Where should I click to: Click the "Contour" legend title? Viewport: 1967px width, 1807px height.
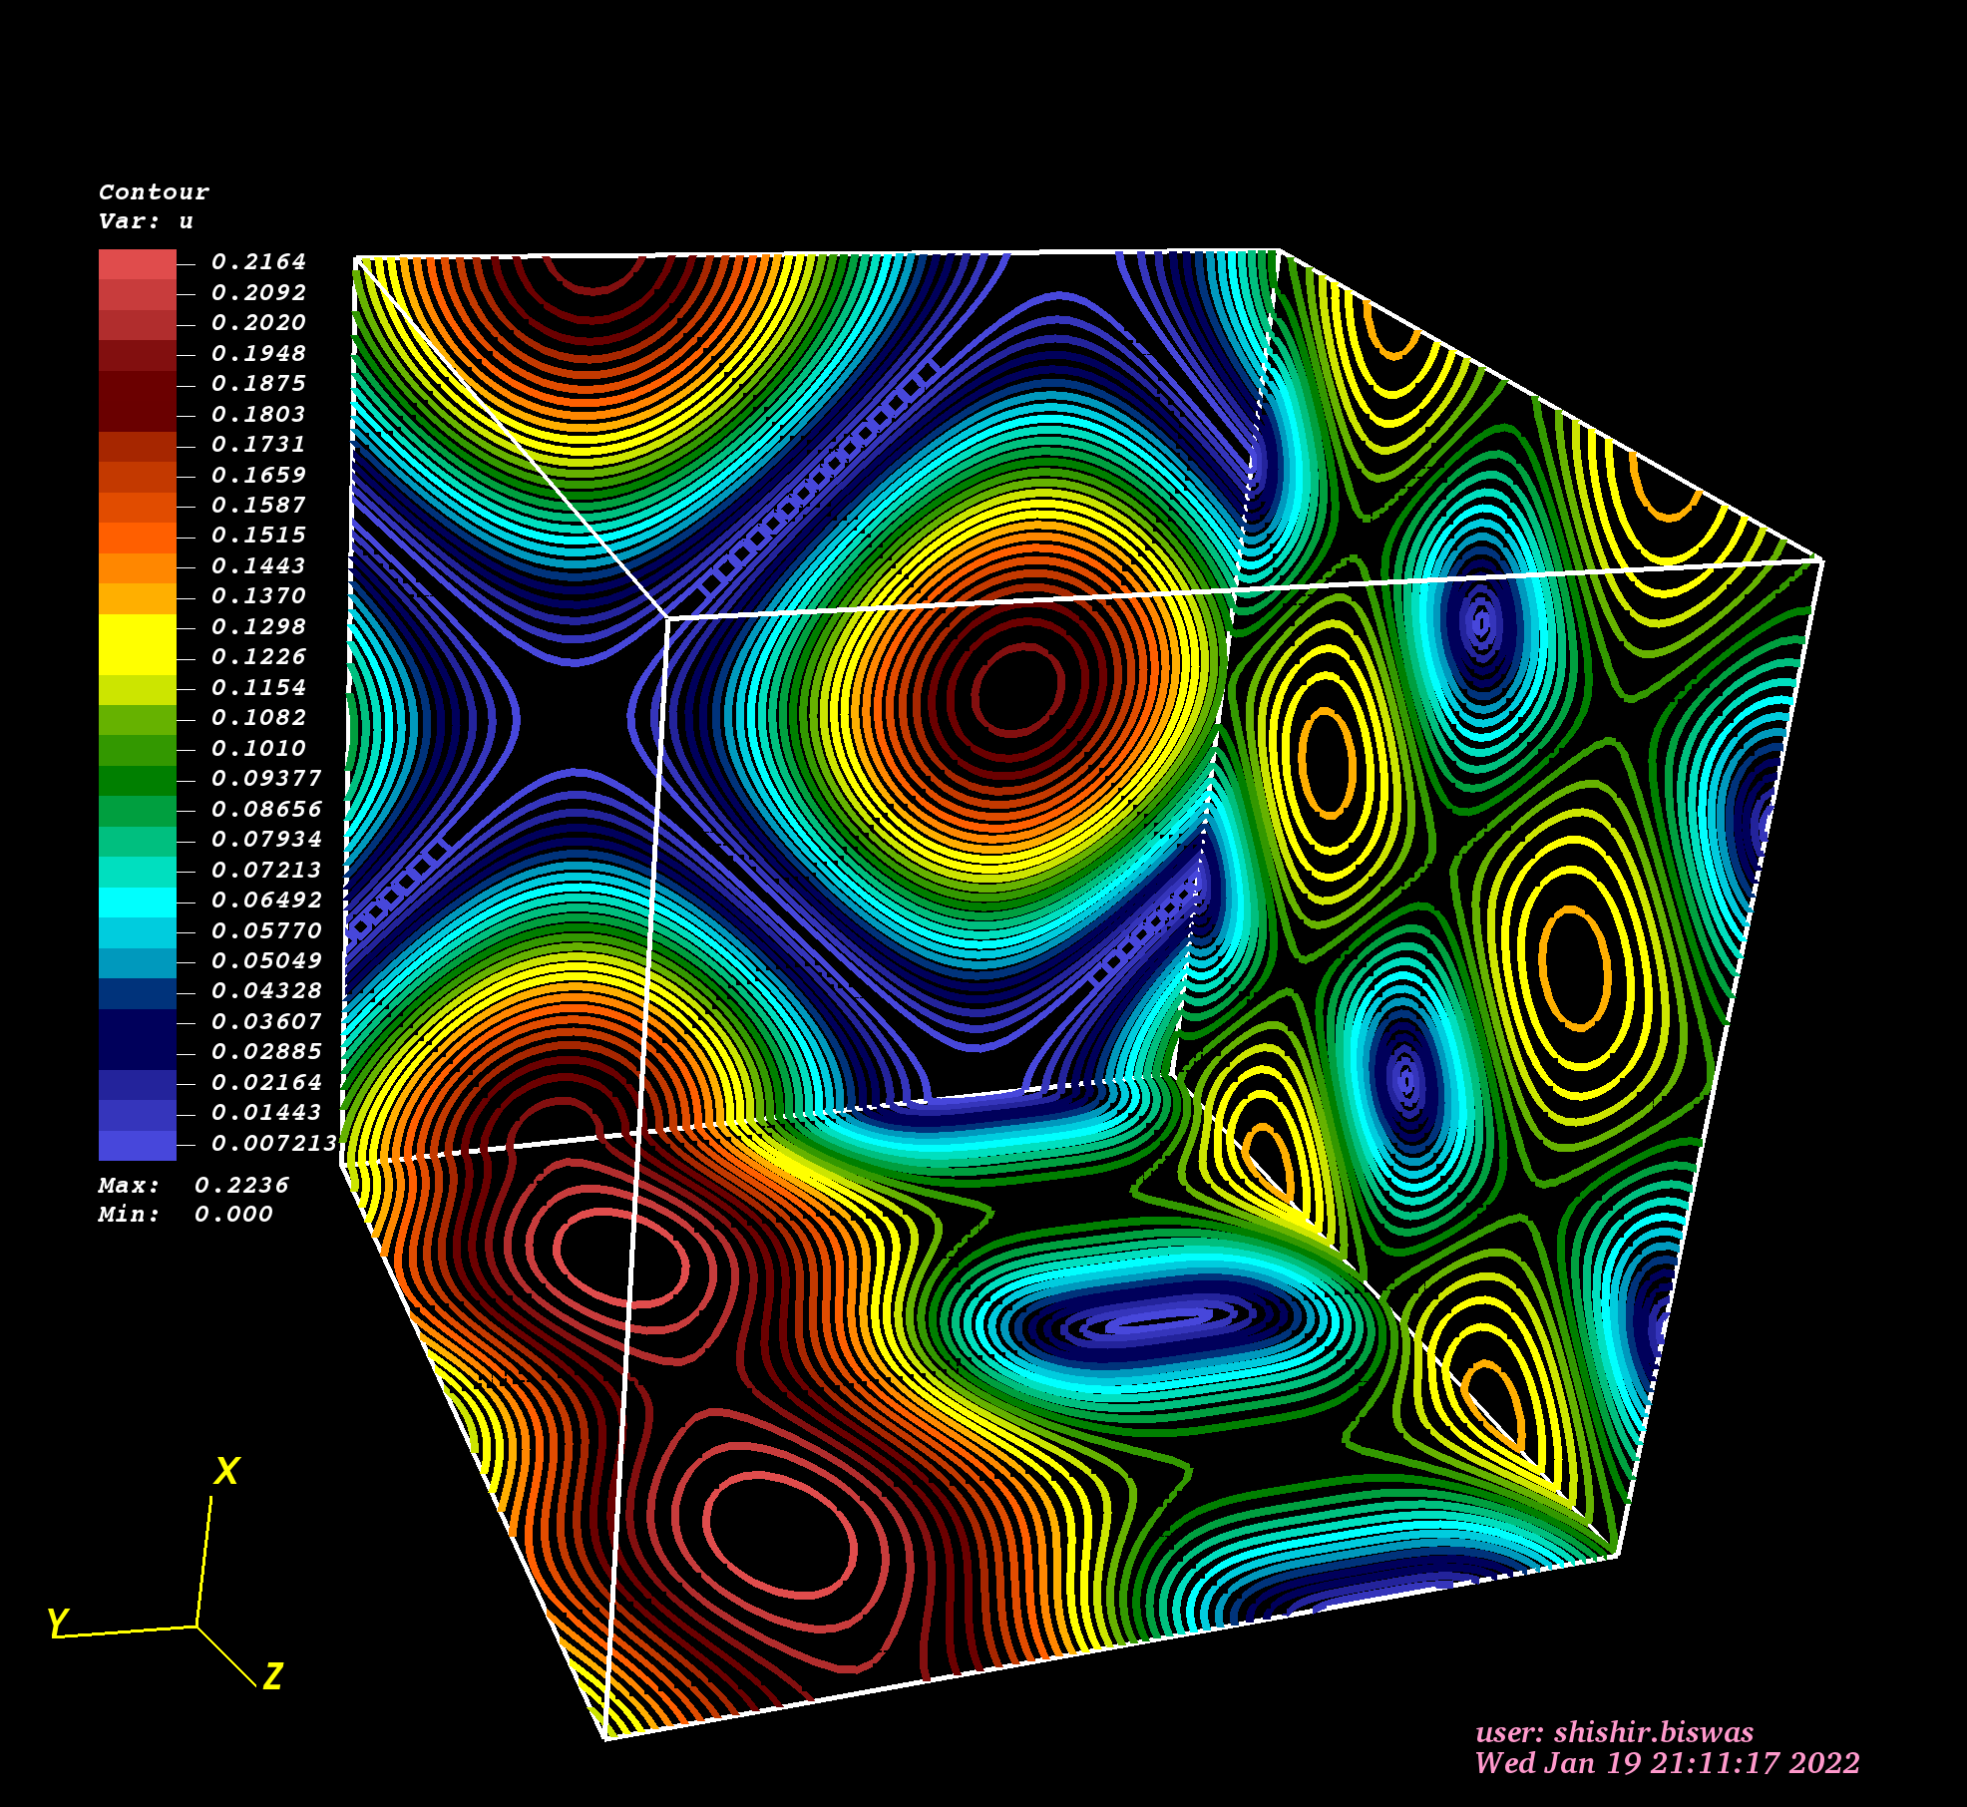(154, 191)
